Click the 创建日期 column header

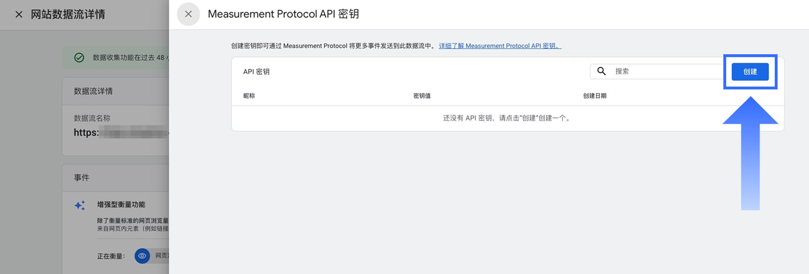tap(595, 96)
